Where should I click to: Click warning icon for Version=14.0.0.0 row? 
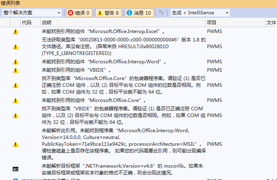[x=16, y=144]
